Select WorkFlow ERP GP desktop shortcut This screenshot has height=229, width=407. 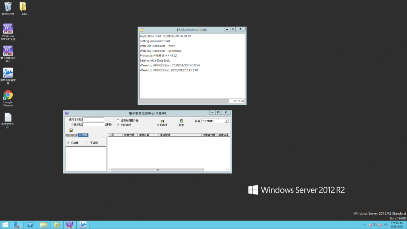[8, 32]
